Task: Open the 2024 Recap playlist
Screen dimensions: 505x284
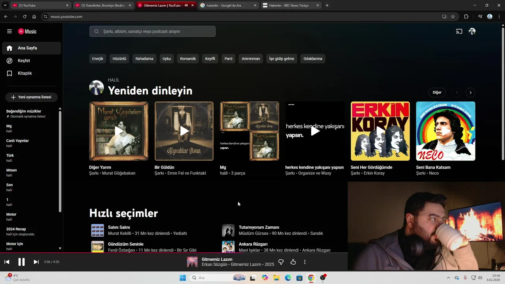Action: (x=31, y=231)
